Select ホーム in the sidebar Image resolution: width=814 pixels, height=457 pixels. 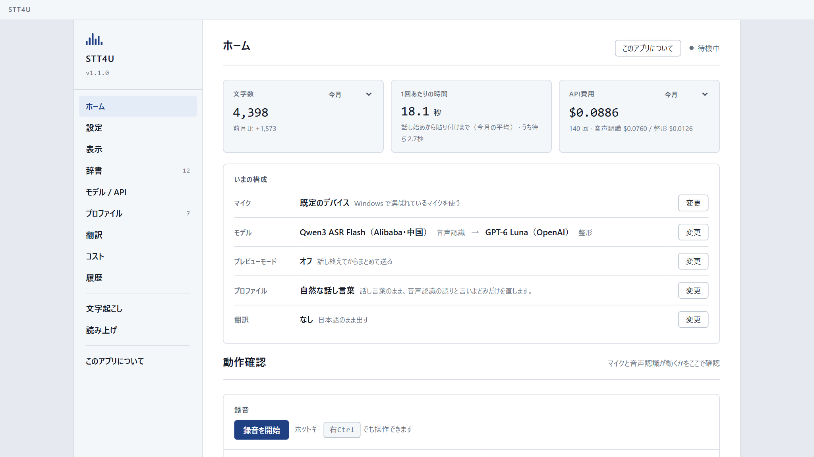[x=138, y=106]
